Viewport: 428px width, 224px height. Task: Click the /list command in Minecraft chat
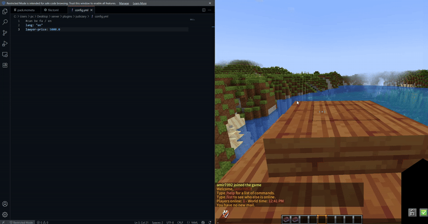(x=230, y=197)
